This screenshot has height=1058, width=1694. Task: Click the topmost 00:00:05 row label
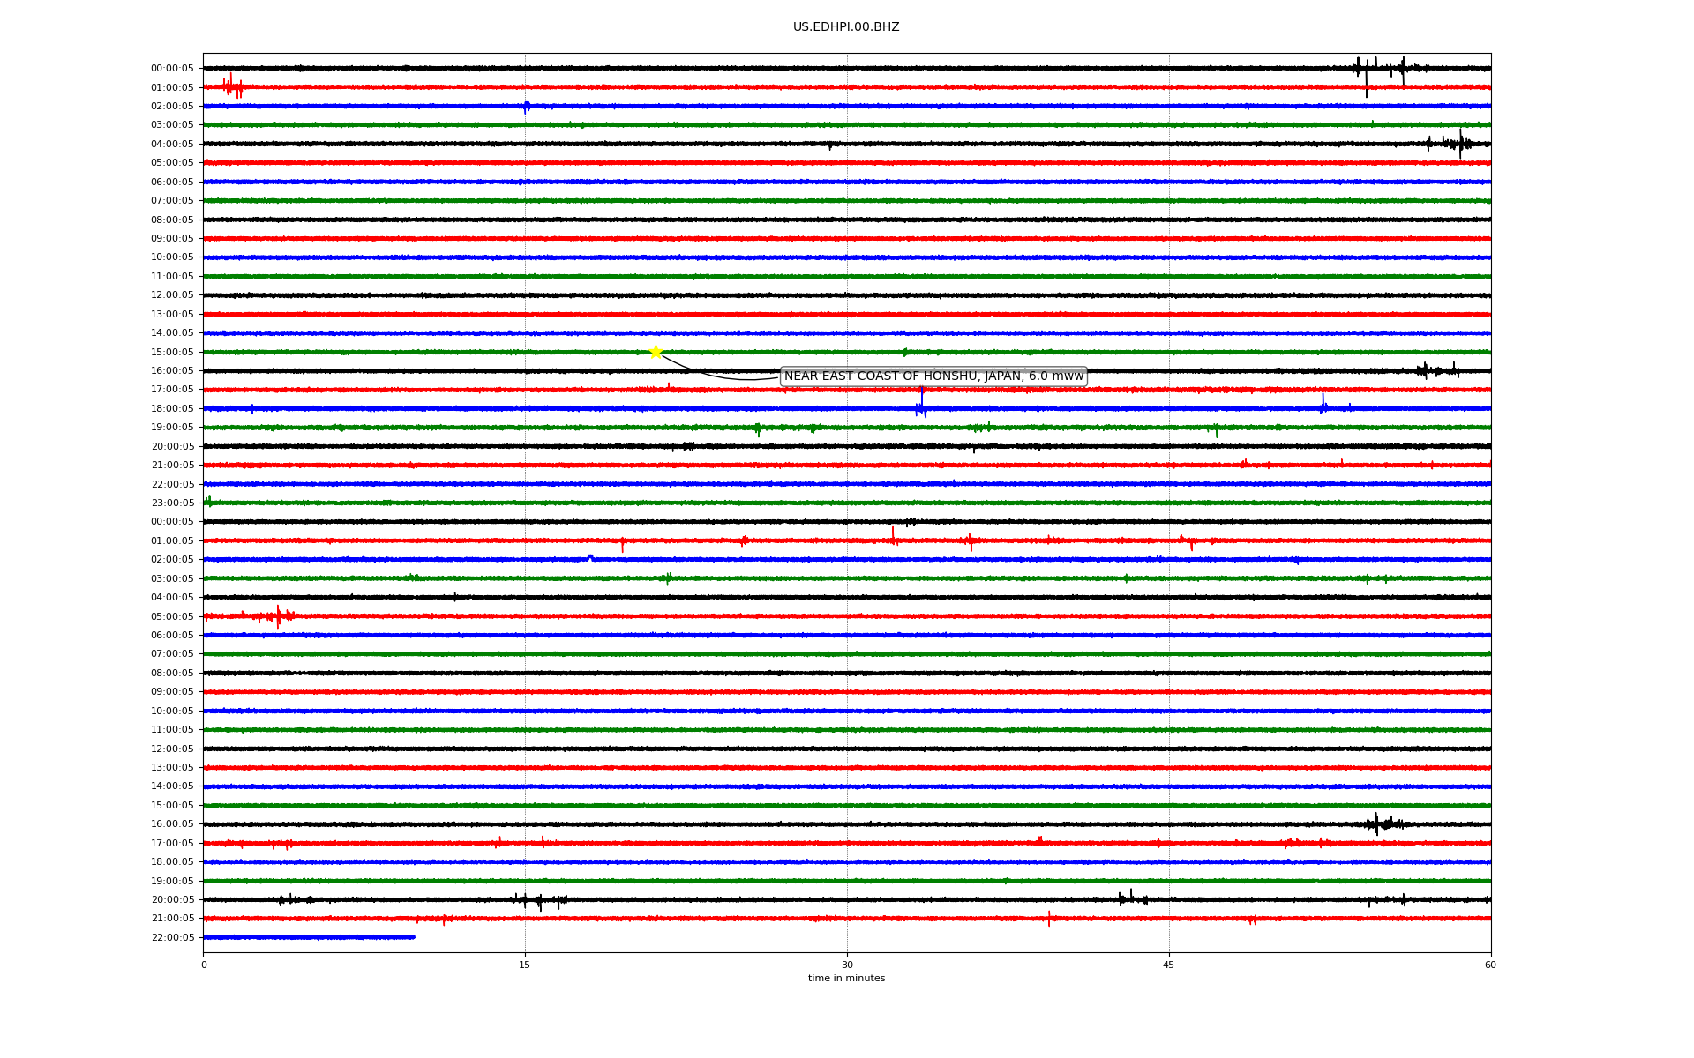pyautogui.click(x=172, y=68)
